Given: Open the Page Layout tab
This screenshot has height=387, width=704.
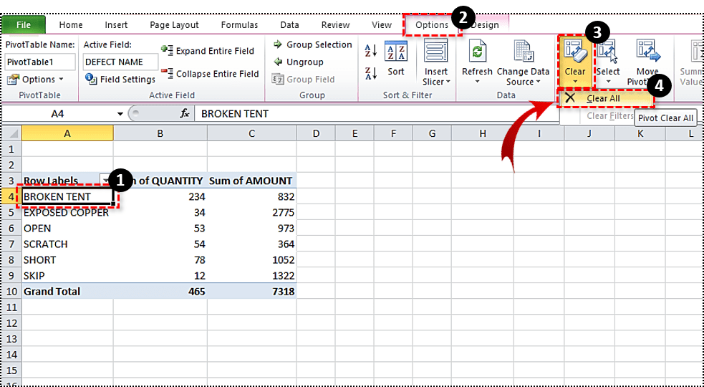Looking at the screenshot, I should (174, 25).
